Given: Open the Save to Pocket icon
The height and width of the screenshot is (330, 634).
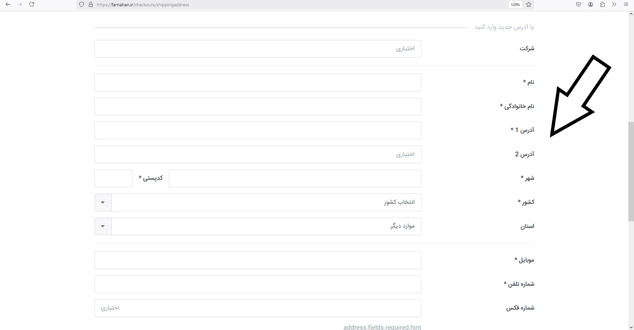Looking at the screenshot, I should (579, 5).
